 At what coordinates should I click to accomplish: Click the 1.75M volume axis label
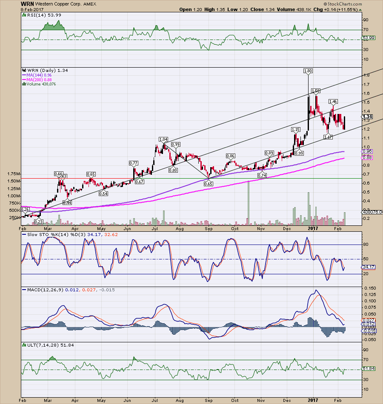click(x=14, y=174)
